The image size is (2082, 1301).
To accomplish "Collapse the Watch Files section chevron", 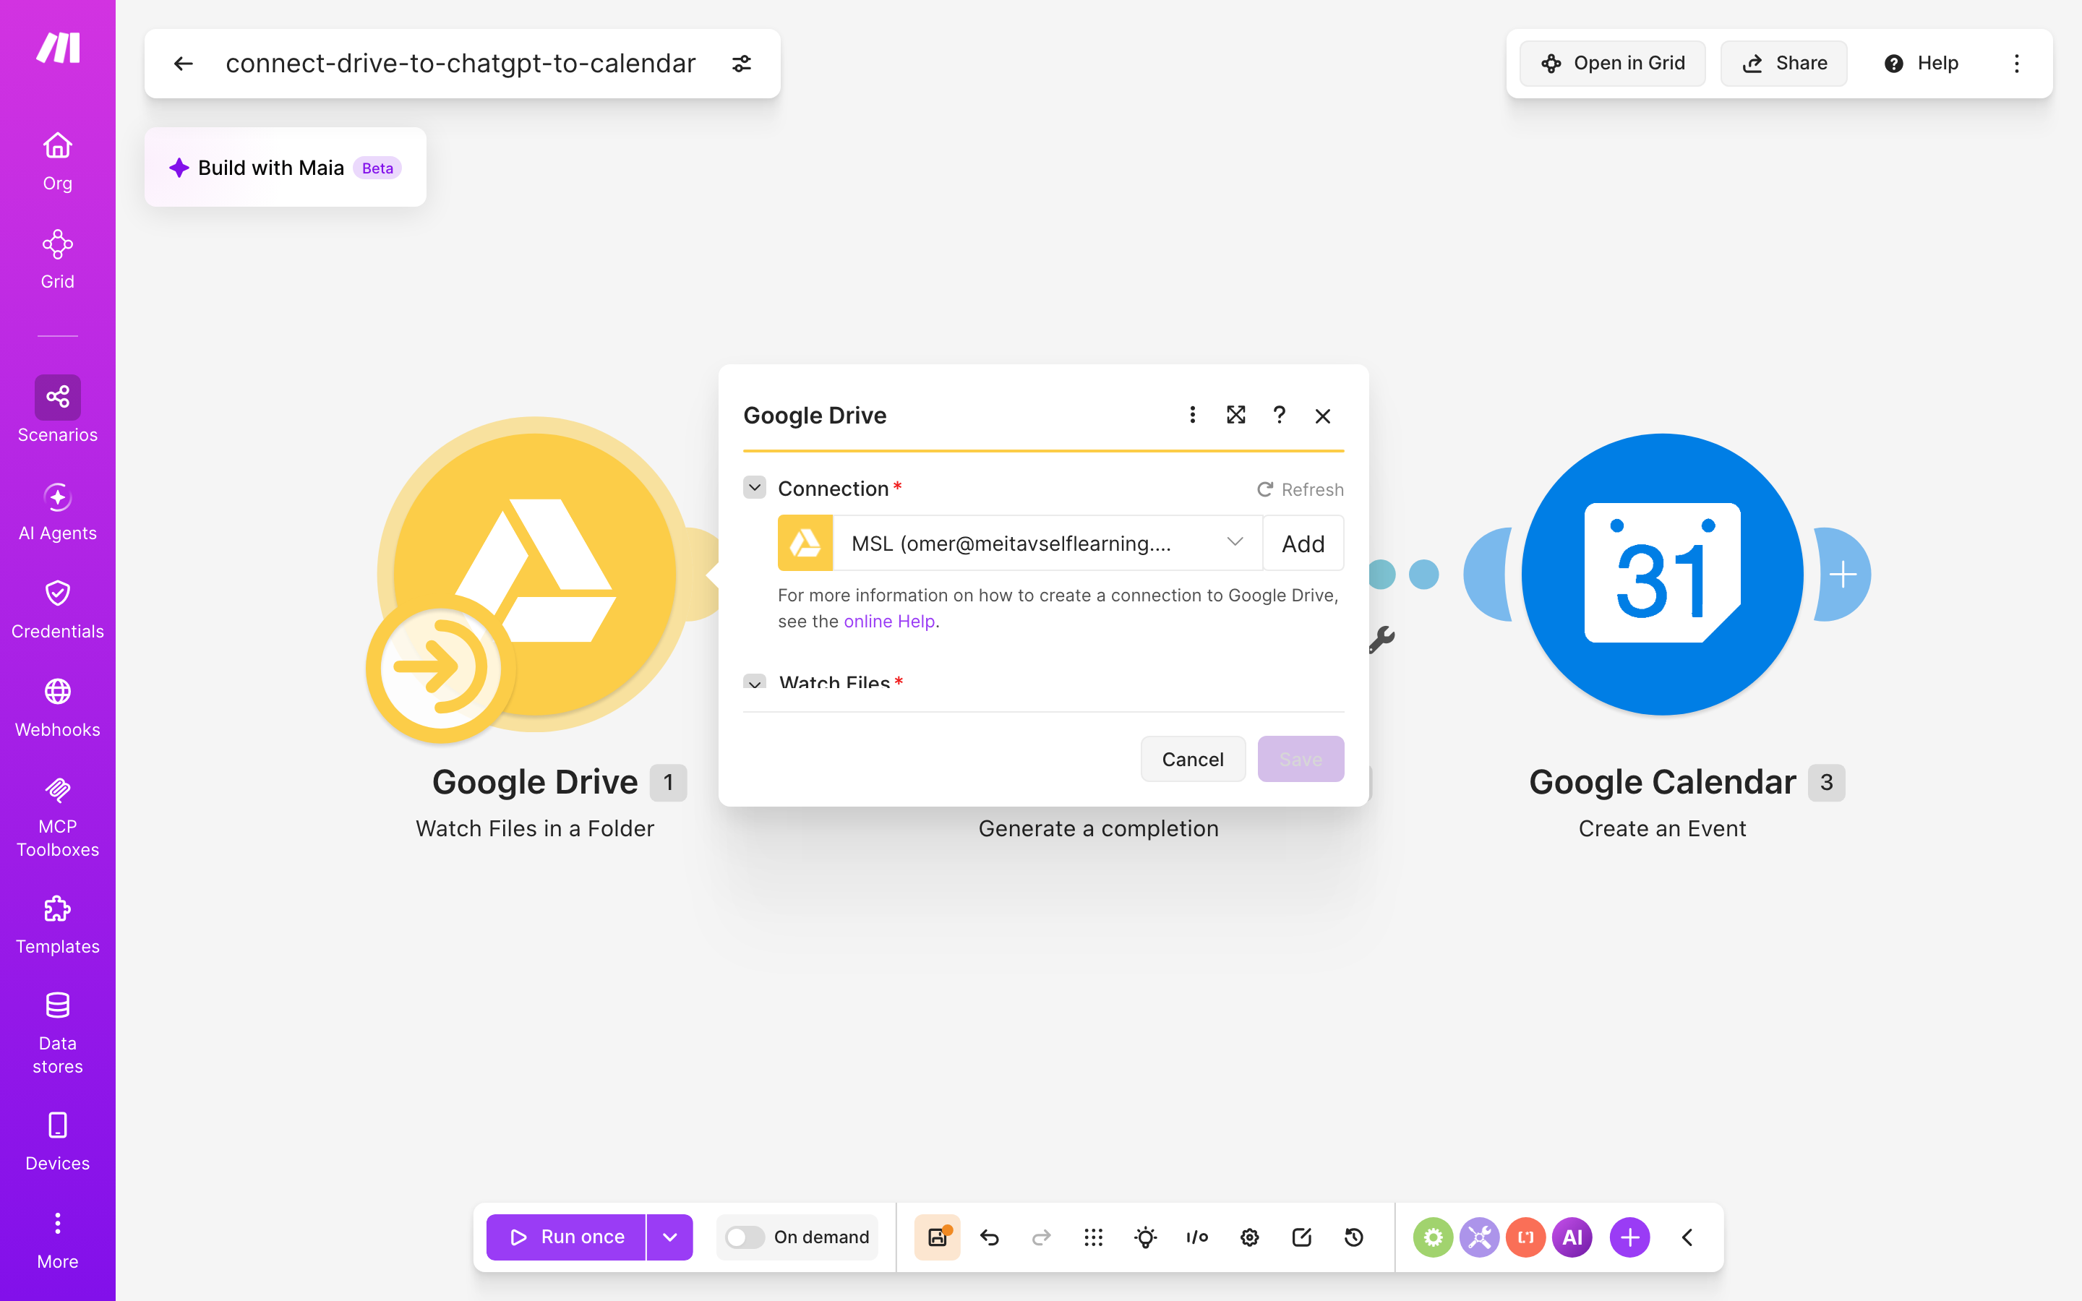I will pos(755,682).
